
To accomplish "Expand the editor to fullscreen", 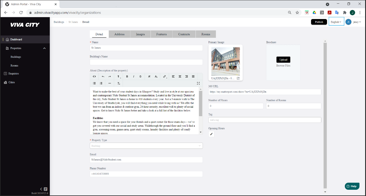I will 198,83.
